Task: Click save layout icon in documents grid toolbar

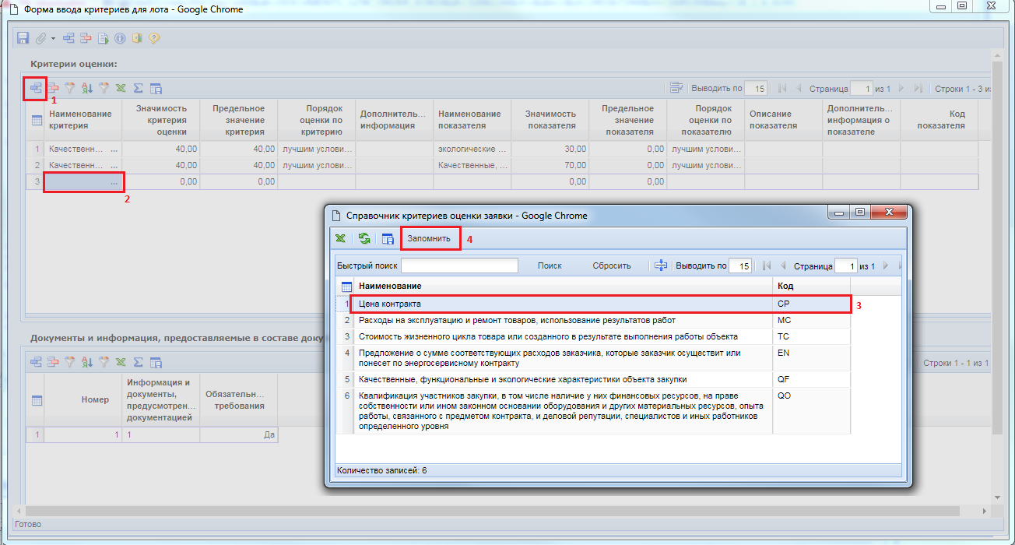Action: coord(156,362)
